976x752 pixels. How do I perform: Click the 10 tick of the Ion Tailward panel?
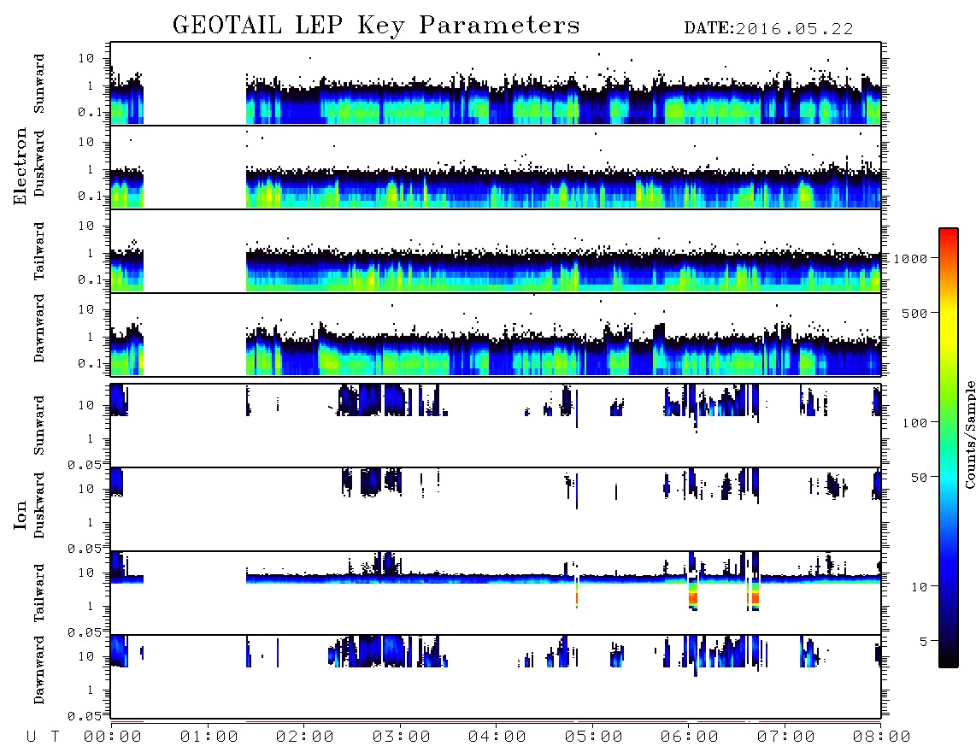point(86,573)
